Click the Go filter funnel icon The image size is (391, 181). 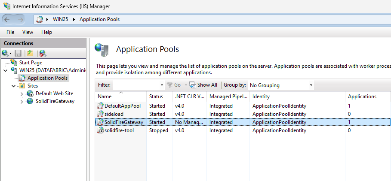(x=169, y=85)
